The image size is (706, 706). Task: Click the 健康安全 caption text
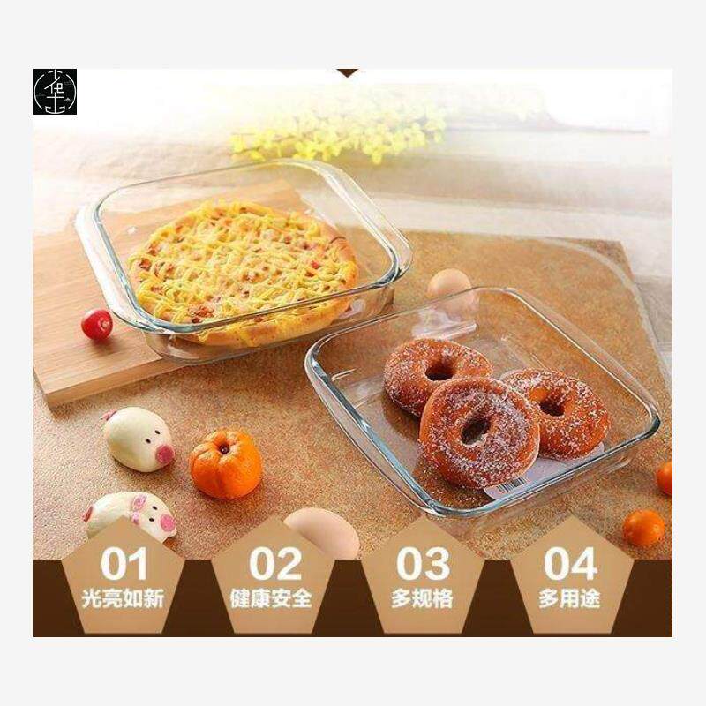pyautogui.click(x=271, y=599)
